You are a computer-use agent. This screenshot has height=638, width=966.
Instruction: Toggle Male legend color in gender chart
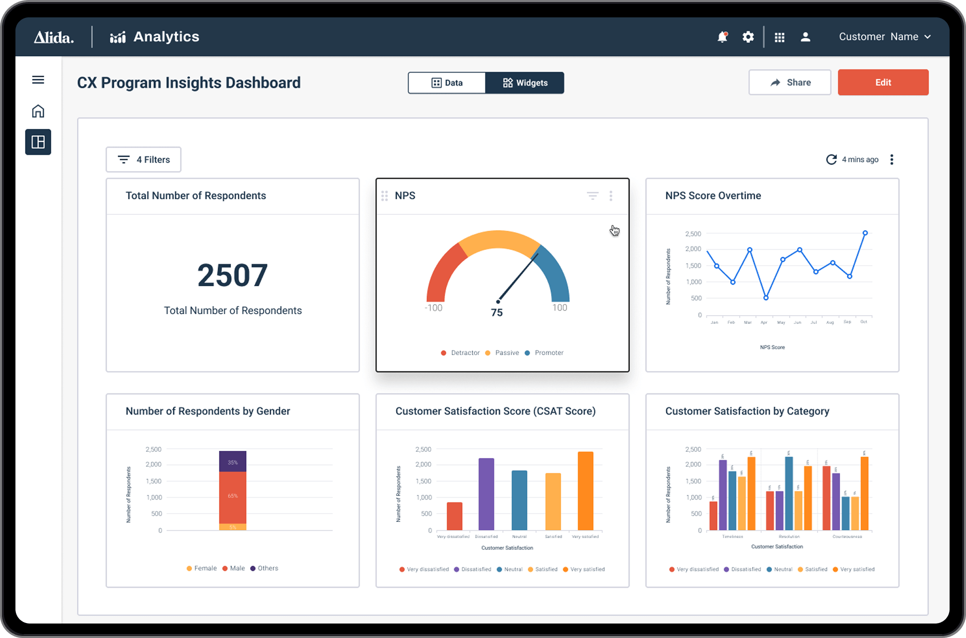pyautogui.click(x=225, y=569)
